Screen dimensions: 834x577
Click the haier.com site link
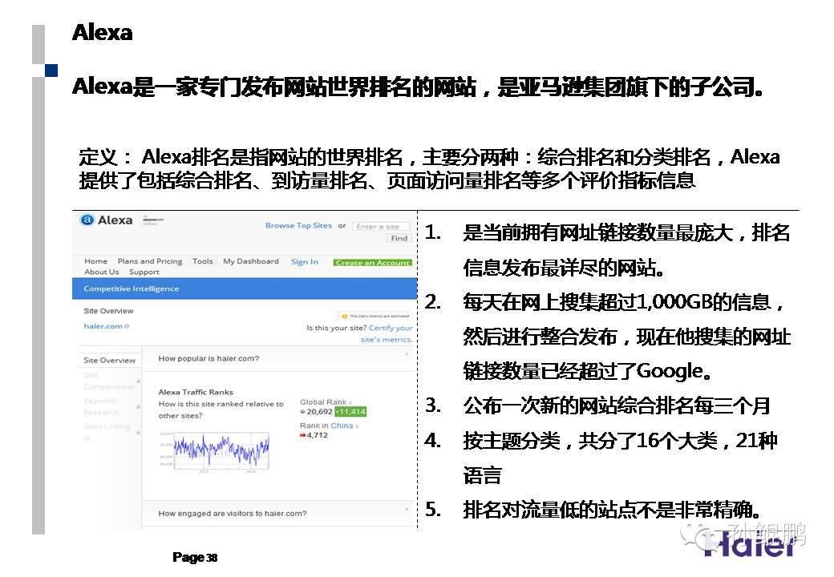[x=103, y=325]
